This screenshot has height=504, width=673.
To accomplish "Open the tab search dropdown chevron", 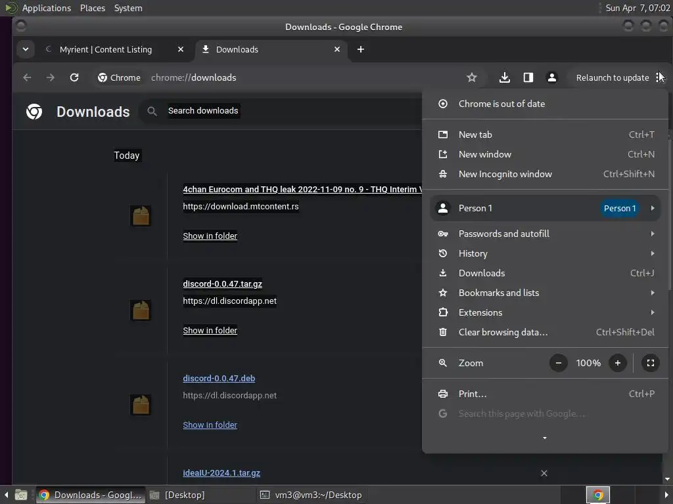I will point(26,49).
